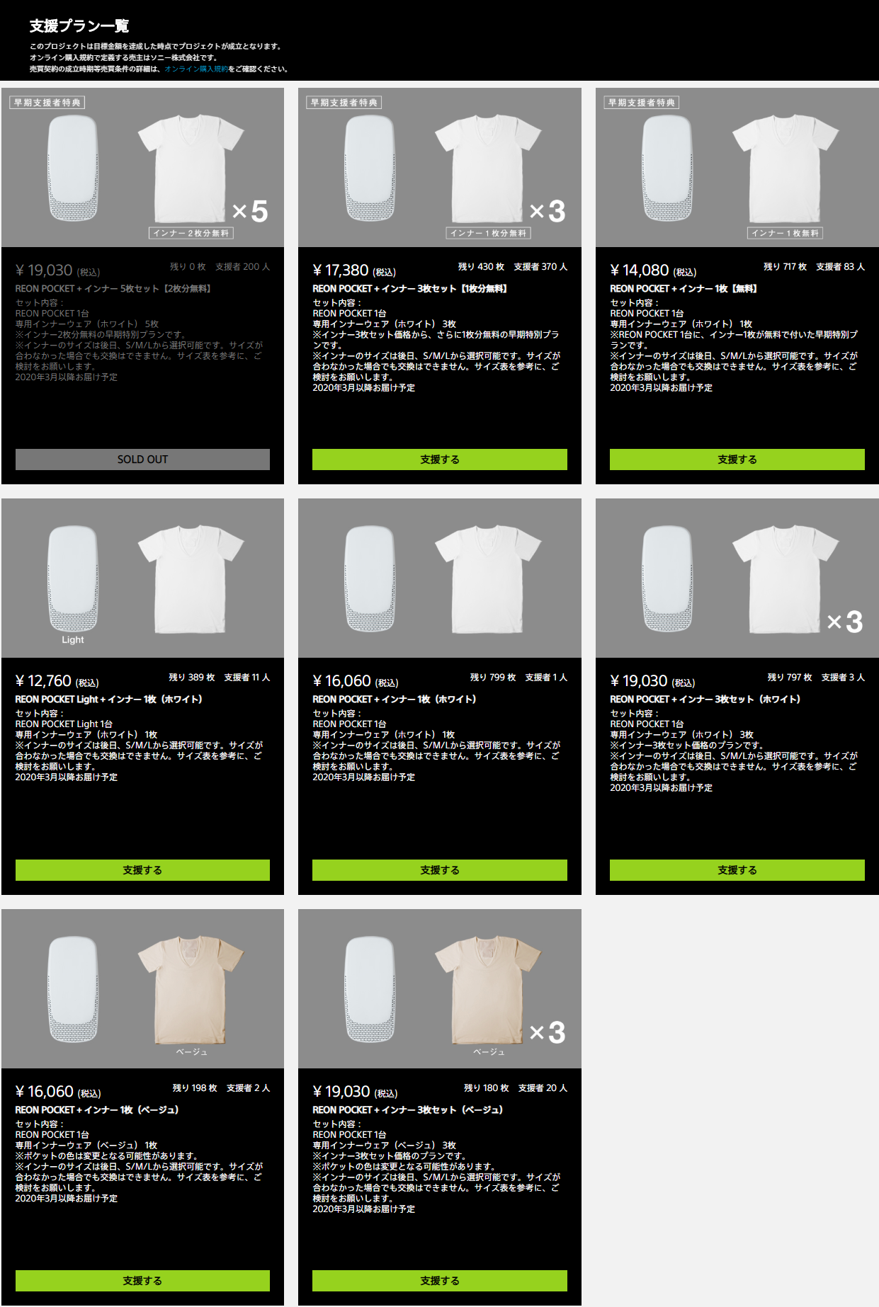Click 支援する for ¥19,030 beige 3枚セット plan
Image resolution: width=879 pixels, height=1307 pixels.
click(440, 1281)
